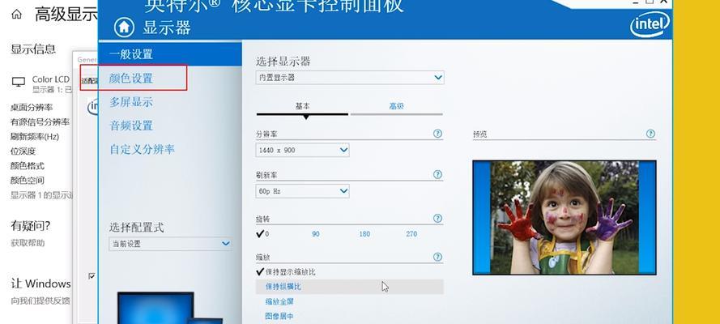
Task: Expand the 选择配置式 当前设置 dropdown
Action: point(170,244)
